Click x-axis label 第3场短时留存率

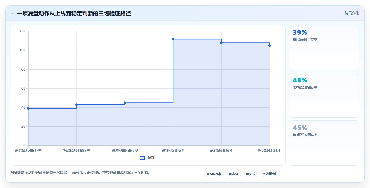[x=125, y=150]
